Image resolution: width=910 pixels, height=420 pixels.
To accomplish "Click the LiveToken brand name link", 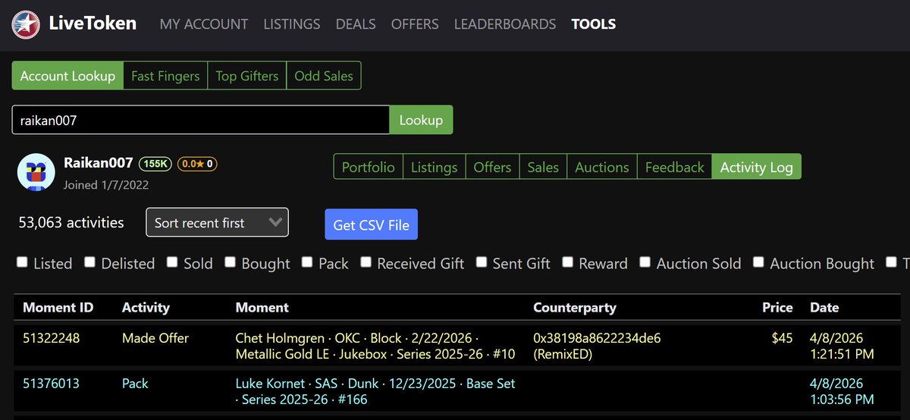I will (x=93, y=24).
